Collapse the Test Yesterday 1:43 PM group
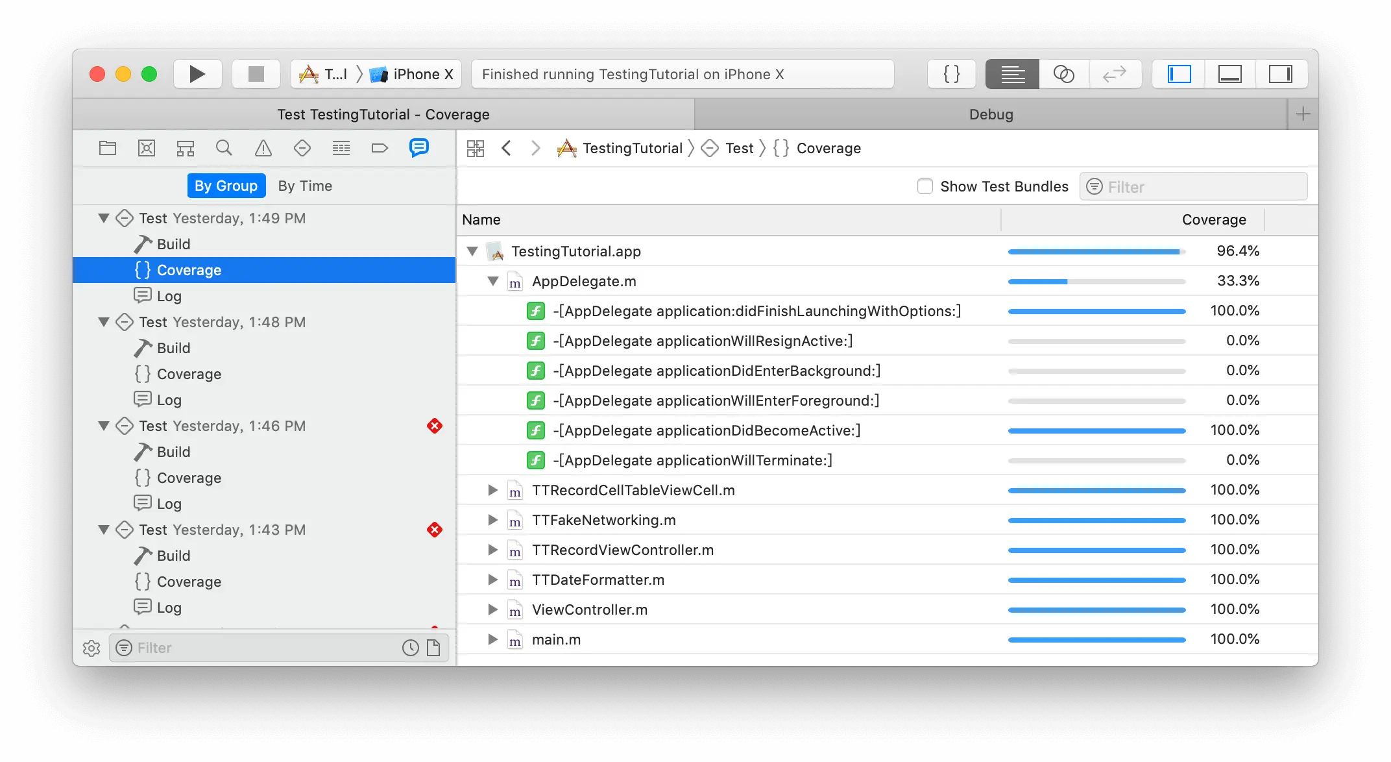The image size is (1391, 762). 103,530
